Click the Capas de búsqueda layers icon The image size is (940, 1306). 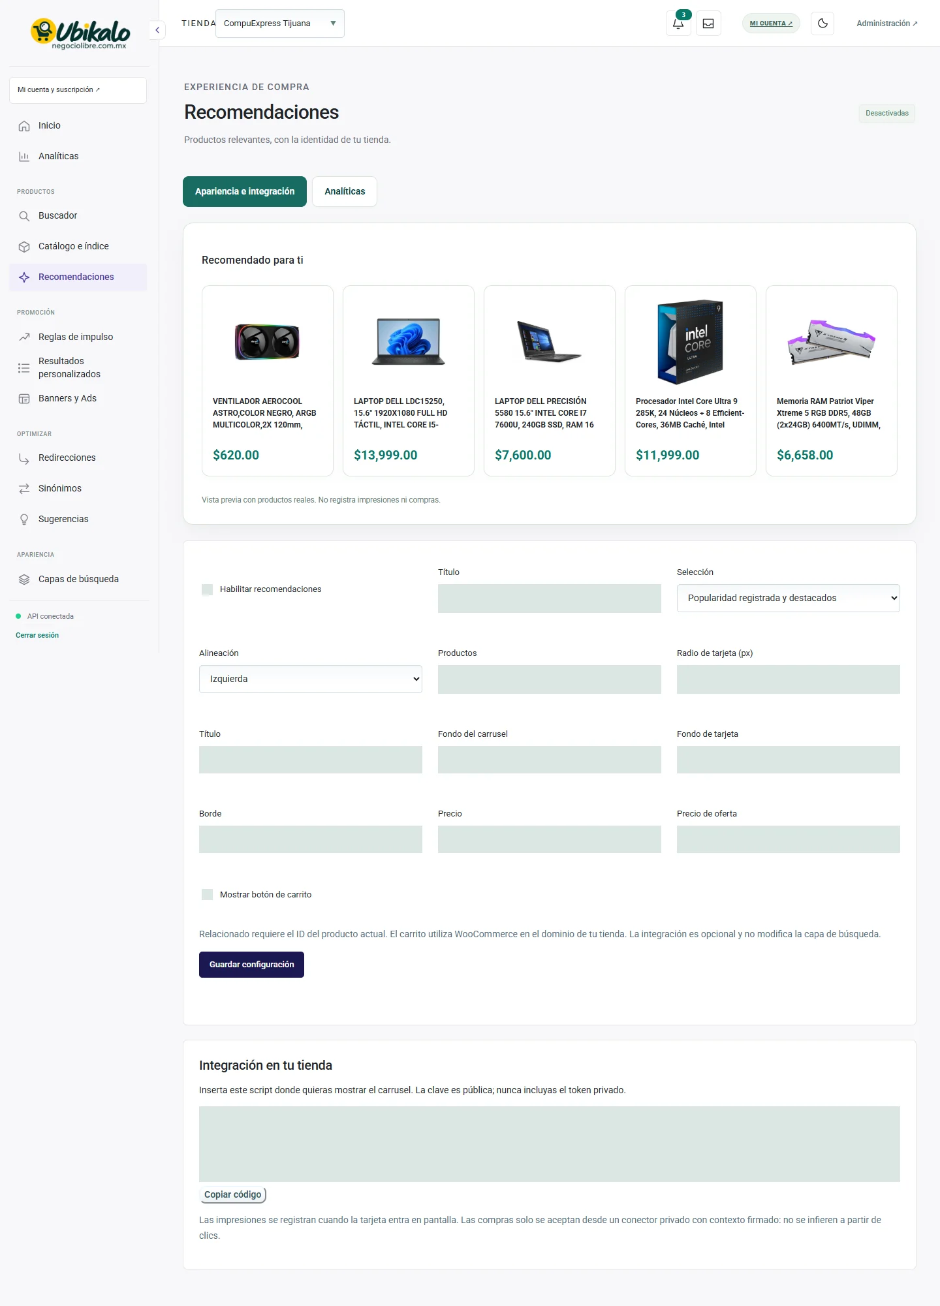(x=24, y=580)
